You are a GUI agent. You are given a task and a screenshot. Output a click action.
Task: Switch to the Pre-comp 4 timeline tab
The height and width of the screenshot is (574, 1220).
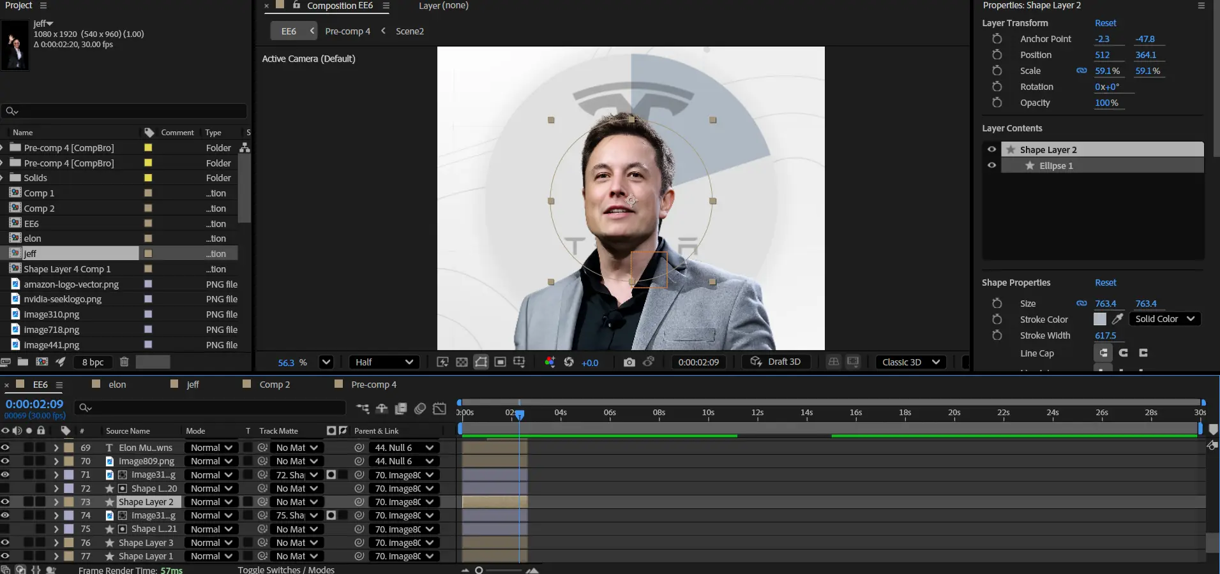tap(373, 385)
